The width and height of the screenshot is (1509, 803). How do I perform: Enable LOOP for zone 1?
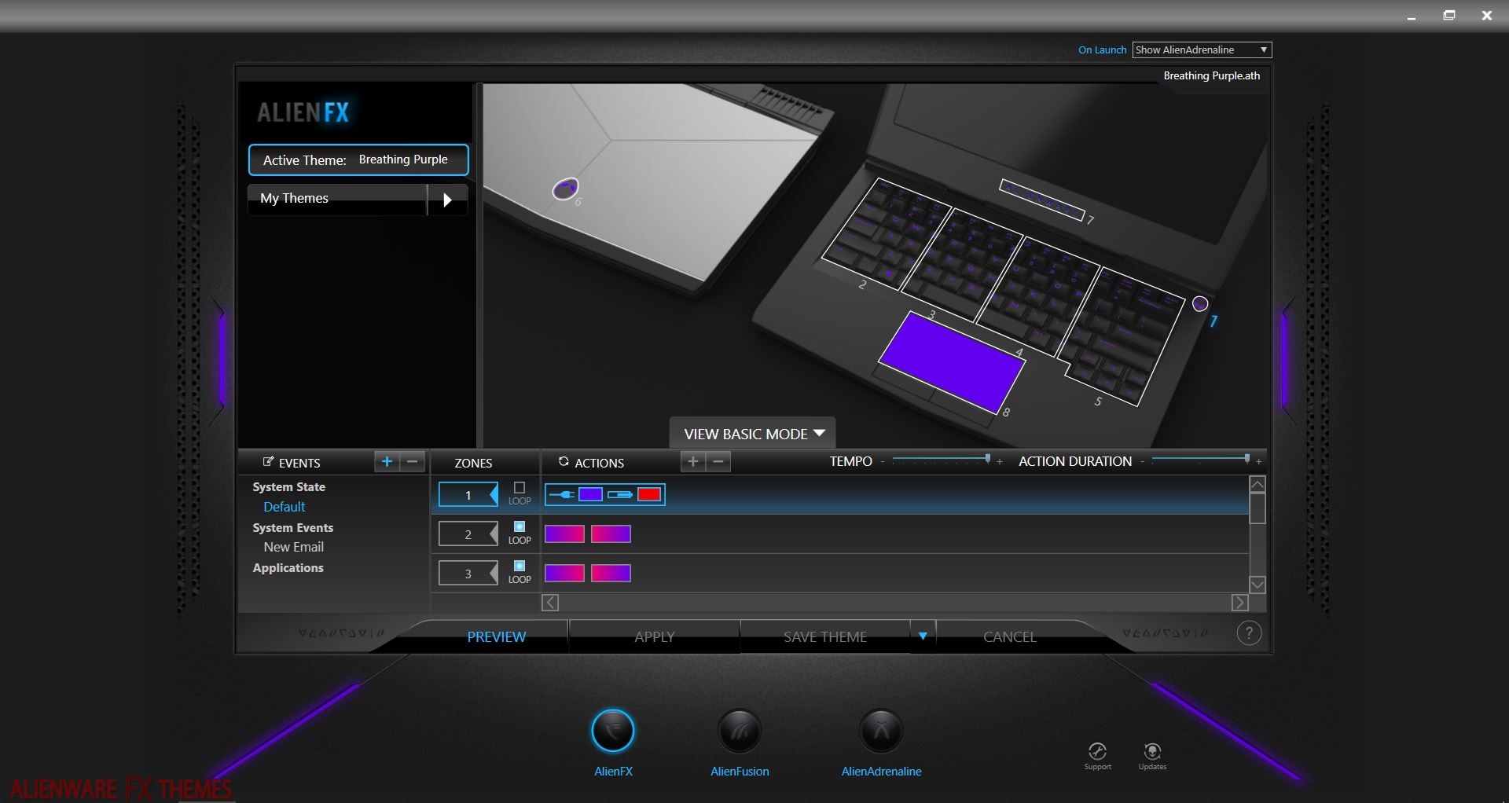pos(520,488)
